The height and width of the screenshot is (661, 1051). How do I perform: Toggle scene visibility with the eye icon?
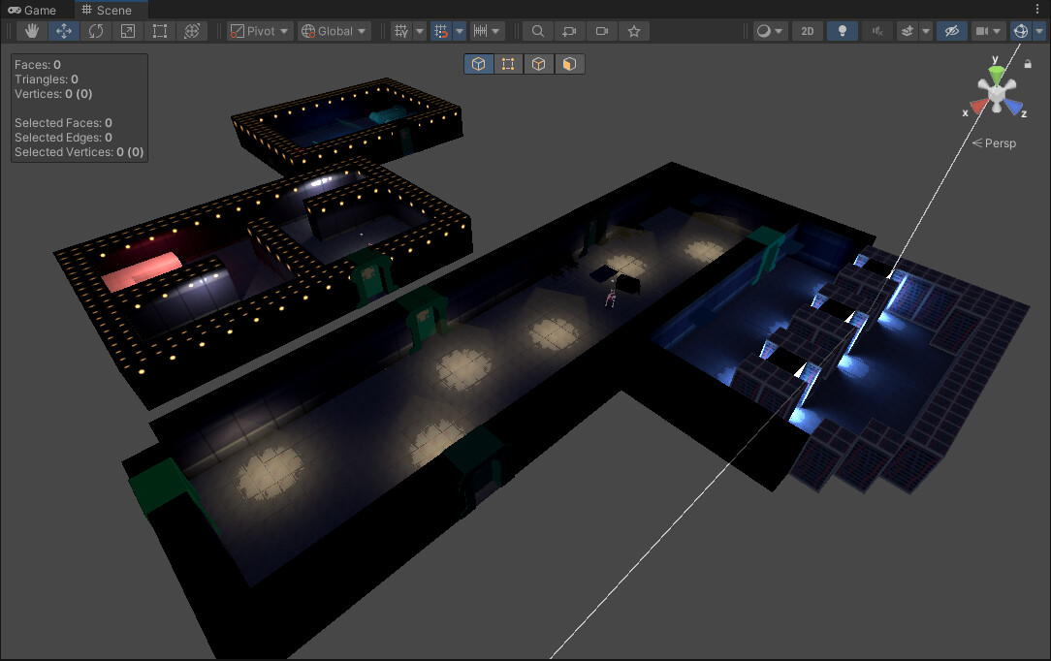click(951, 30)
